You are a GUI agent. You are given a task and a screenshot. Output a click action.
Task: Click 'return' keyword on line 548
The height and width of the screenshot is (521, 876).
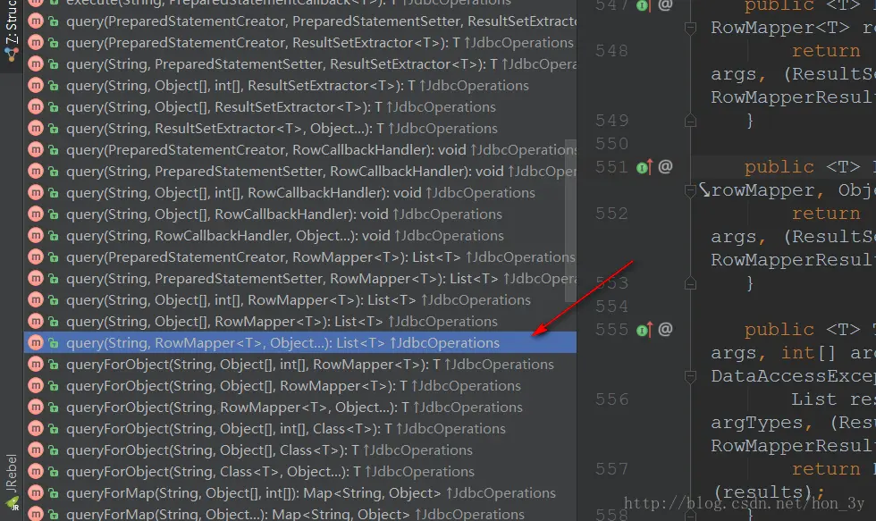(x=826, y=51)
